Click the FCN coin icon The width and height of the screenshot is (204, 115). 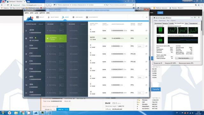[x=26, y=70]
